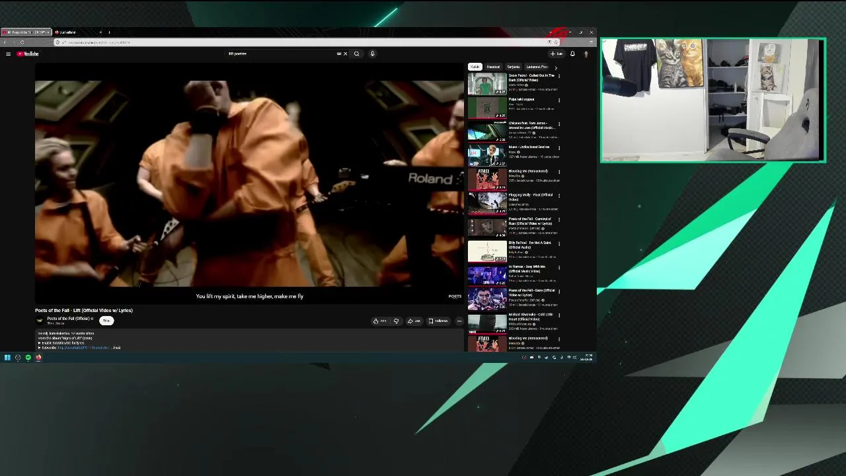Open the Create (Luo) button

click(557, 54)
